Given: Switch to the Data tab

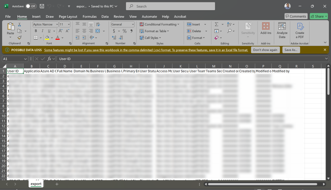Looking at the screenshot, I should (x=105, y=17).
